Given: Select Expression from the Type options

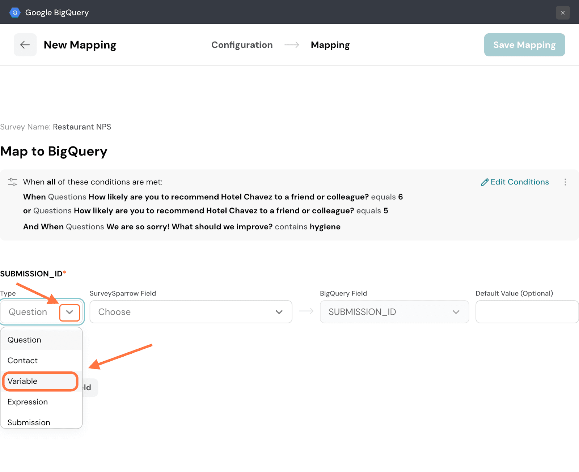Looking at the screenshot, I should pos(28,402).
